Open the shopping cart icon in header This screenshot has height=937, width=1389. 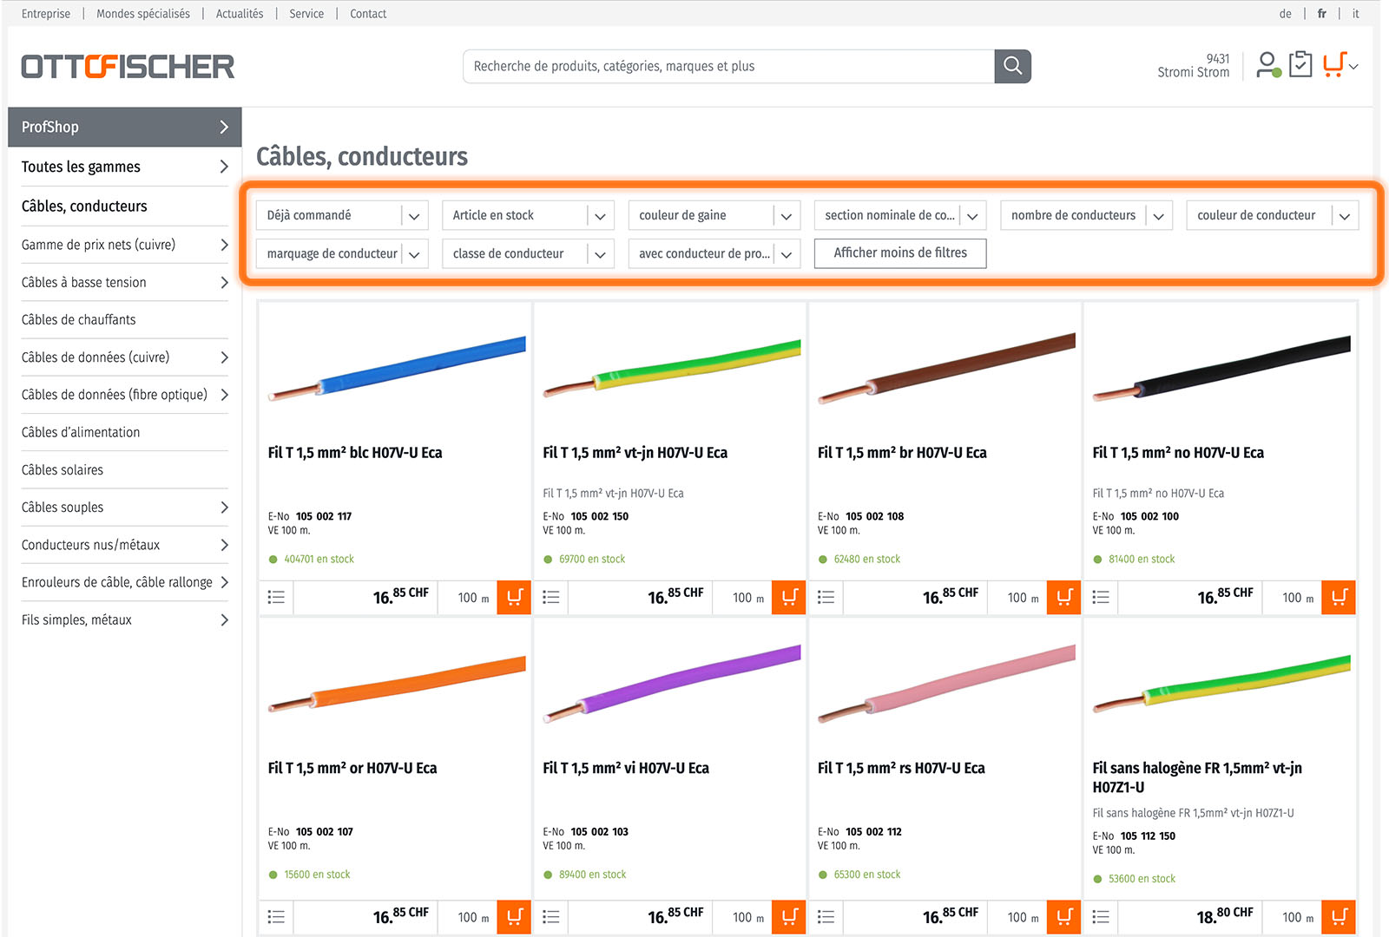click(x=1333, y=65)
